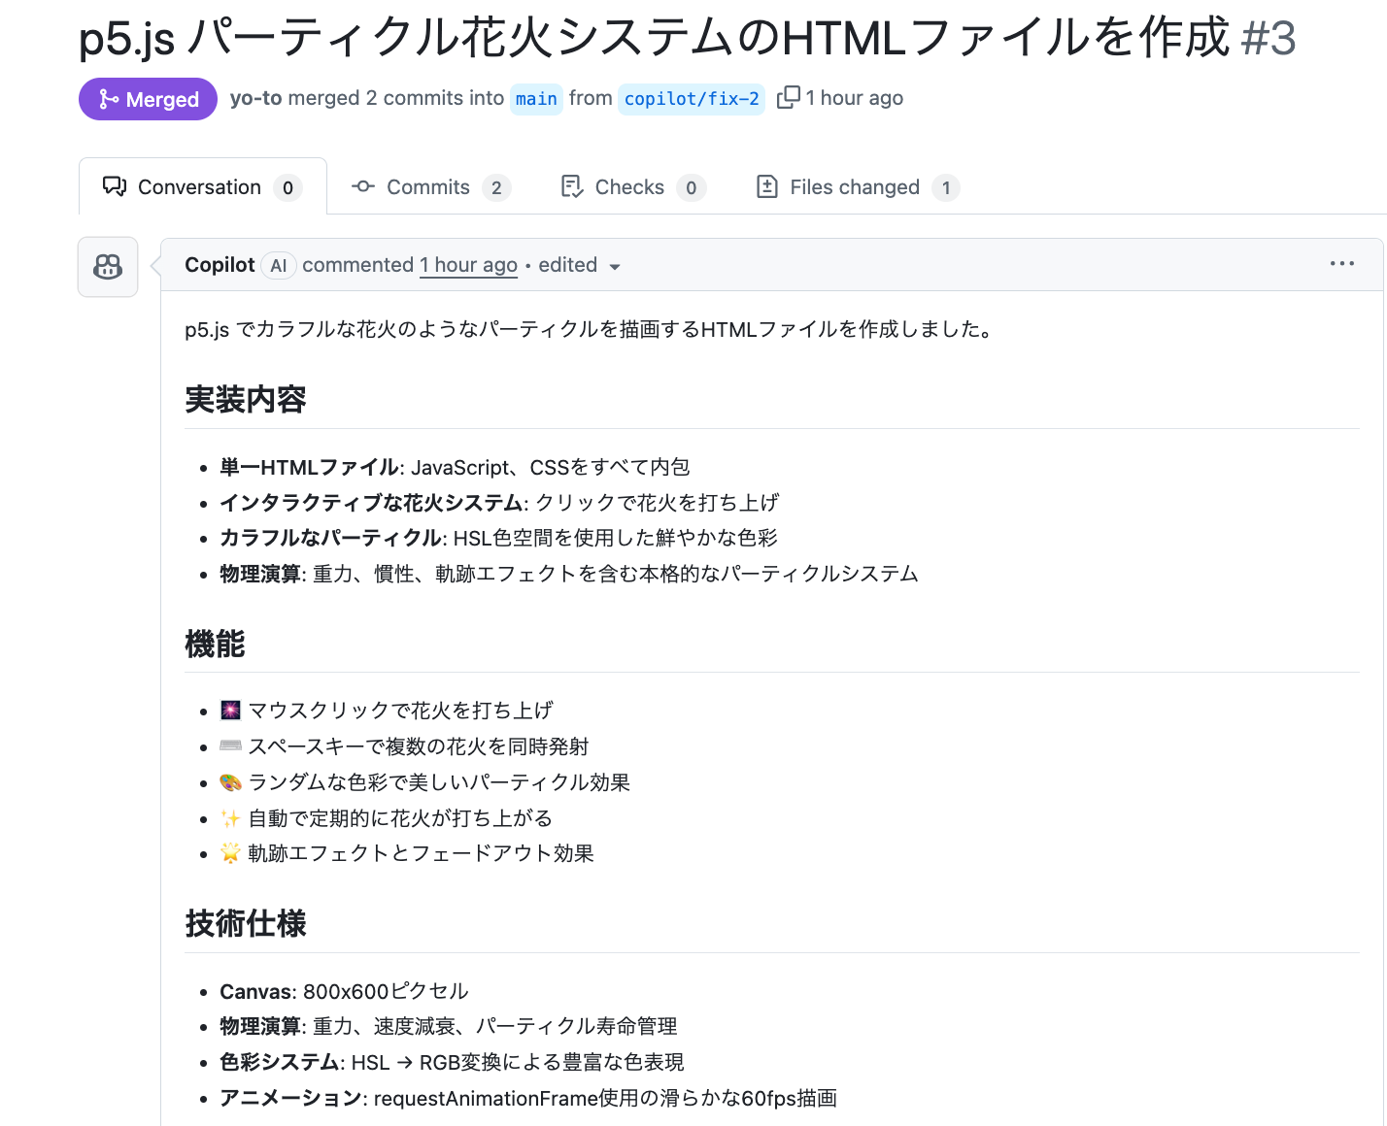Click the intro sentence starting 'p5.js でカラフルな'
Image resolution: width=1387 pixels, height=1126 pixels.
[x=592, y=329]
